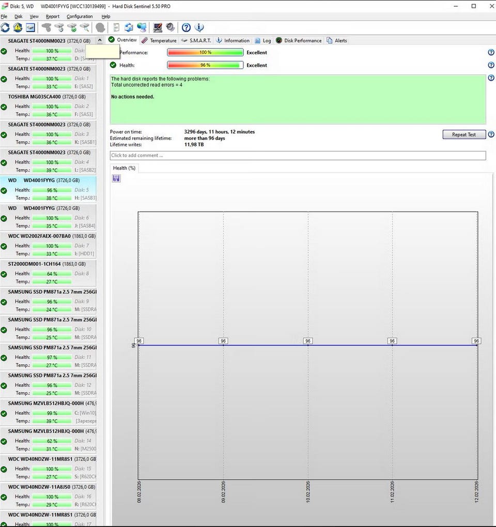Image resolution: width=496 pixels, height=527 pixels.
Task: Open the Disk menu
Action: point(19,17)
